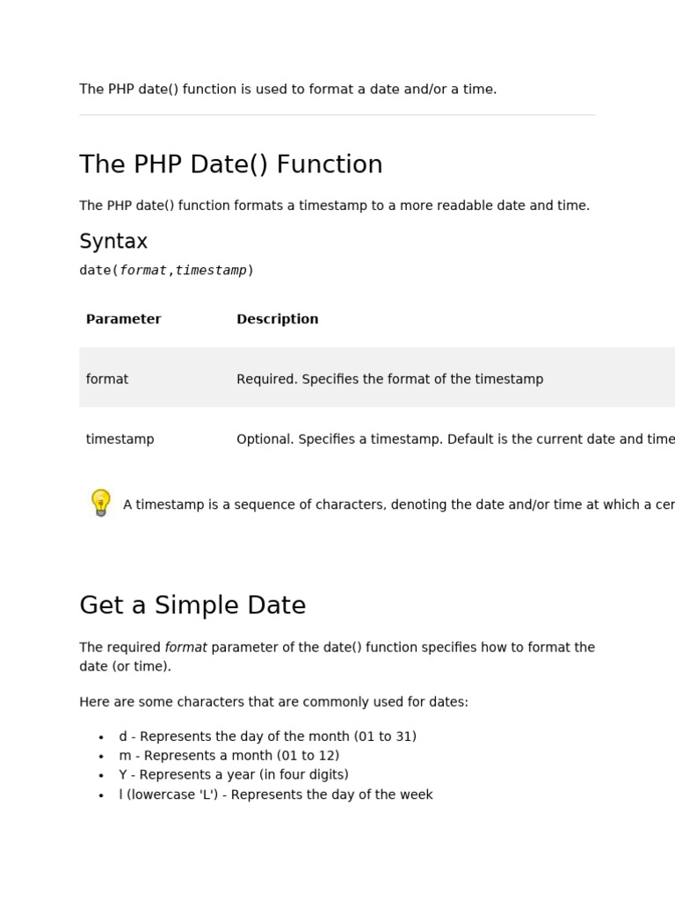The width and height of the screenshot is (675, 900).
Task: Select the 'timestamp' parameter row cell
Action: coord(120,439)
